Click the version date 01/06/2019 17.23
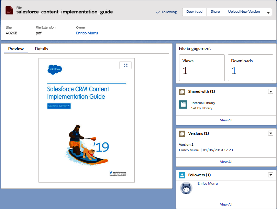277x209 pixels. [218, 150]
